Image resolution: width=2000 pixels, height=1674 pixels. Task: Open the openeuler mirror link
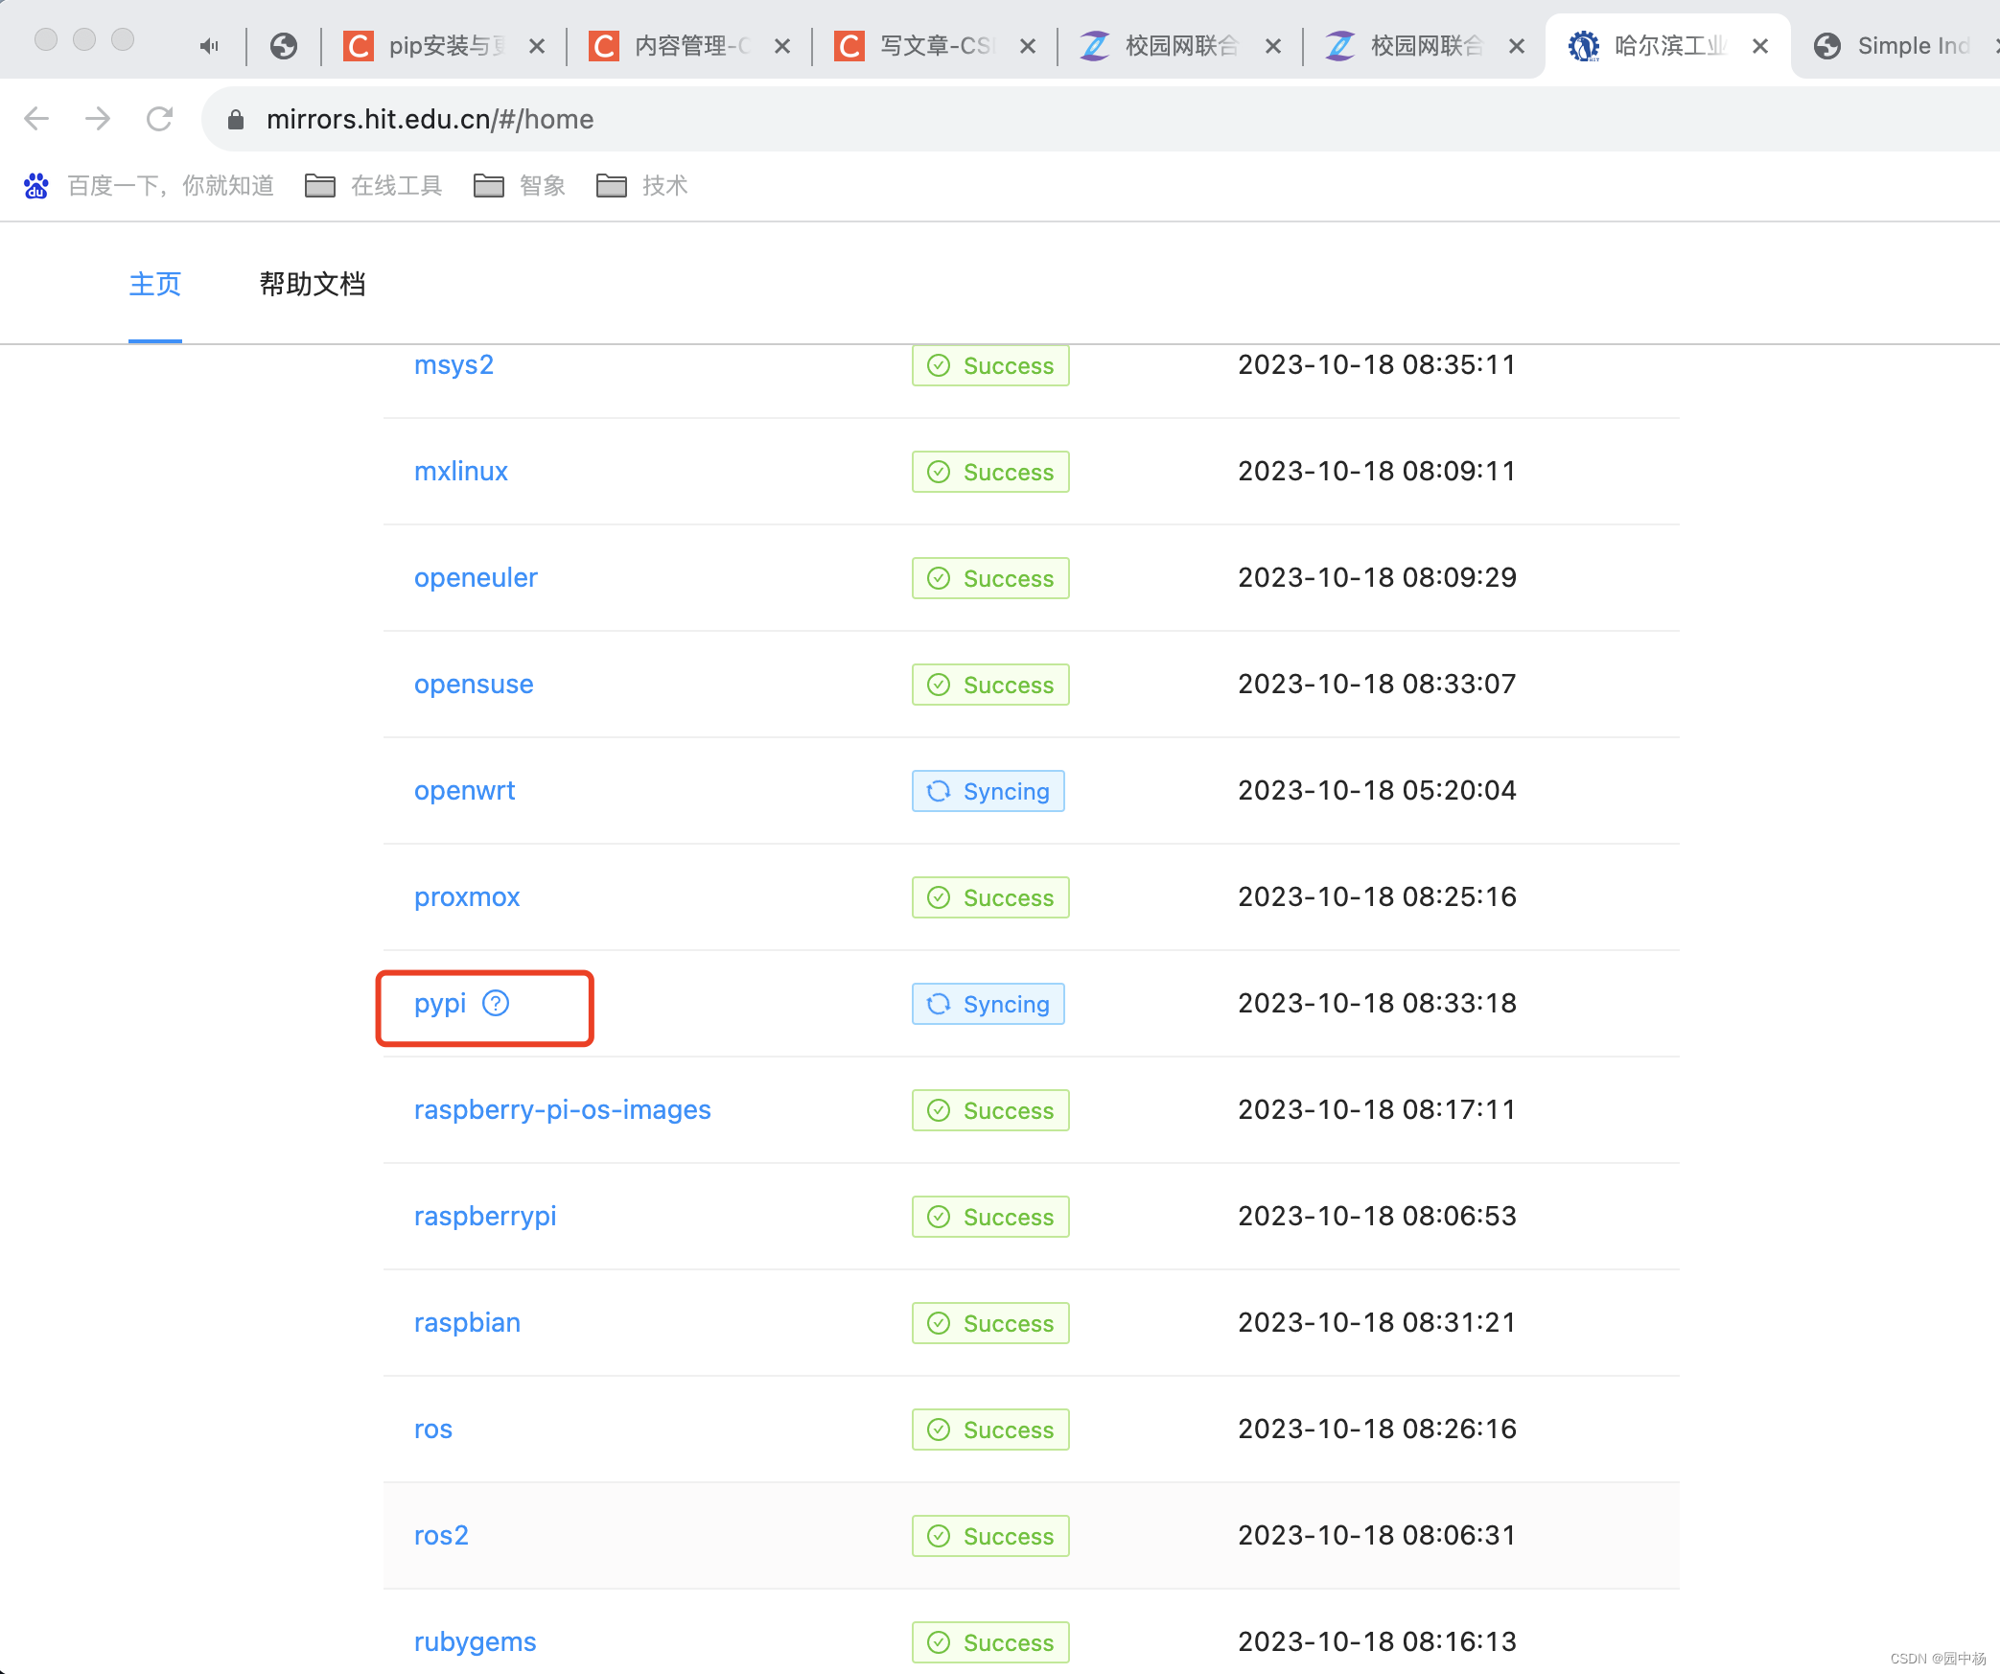coord(476,578)
